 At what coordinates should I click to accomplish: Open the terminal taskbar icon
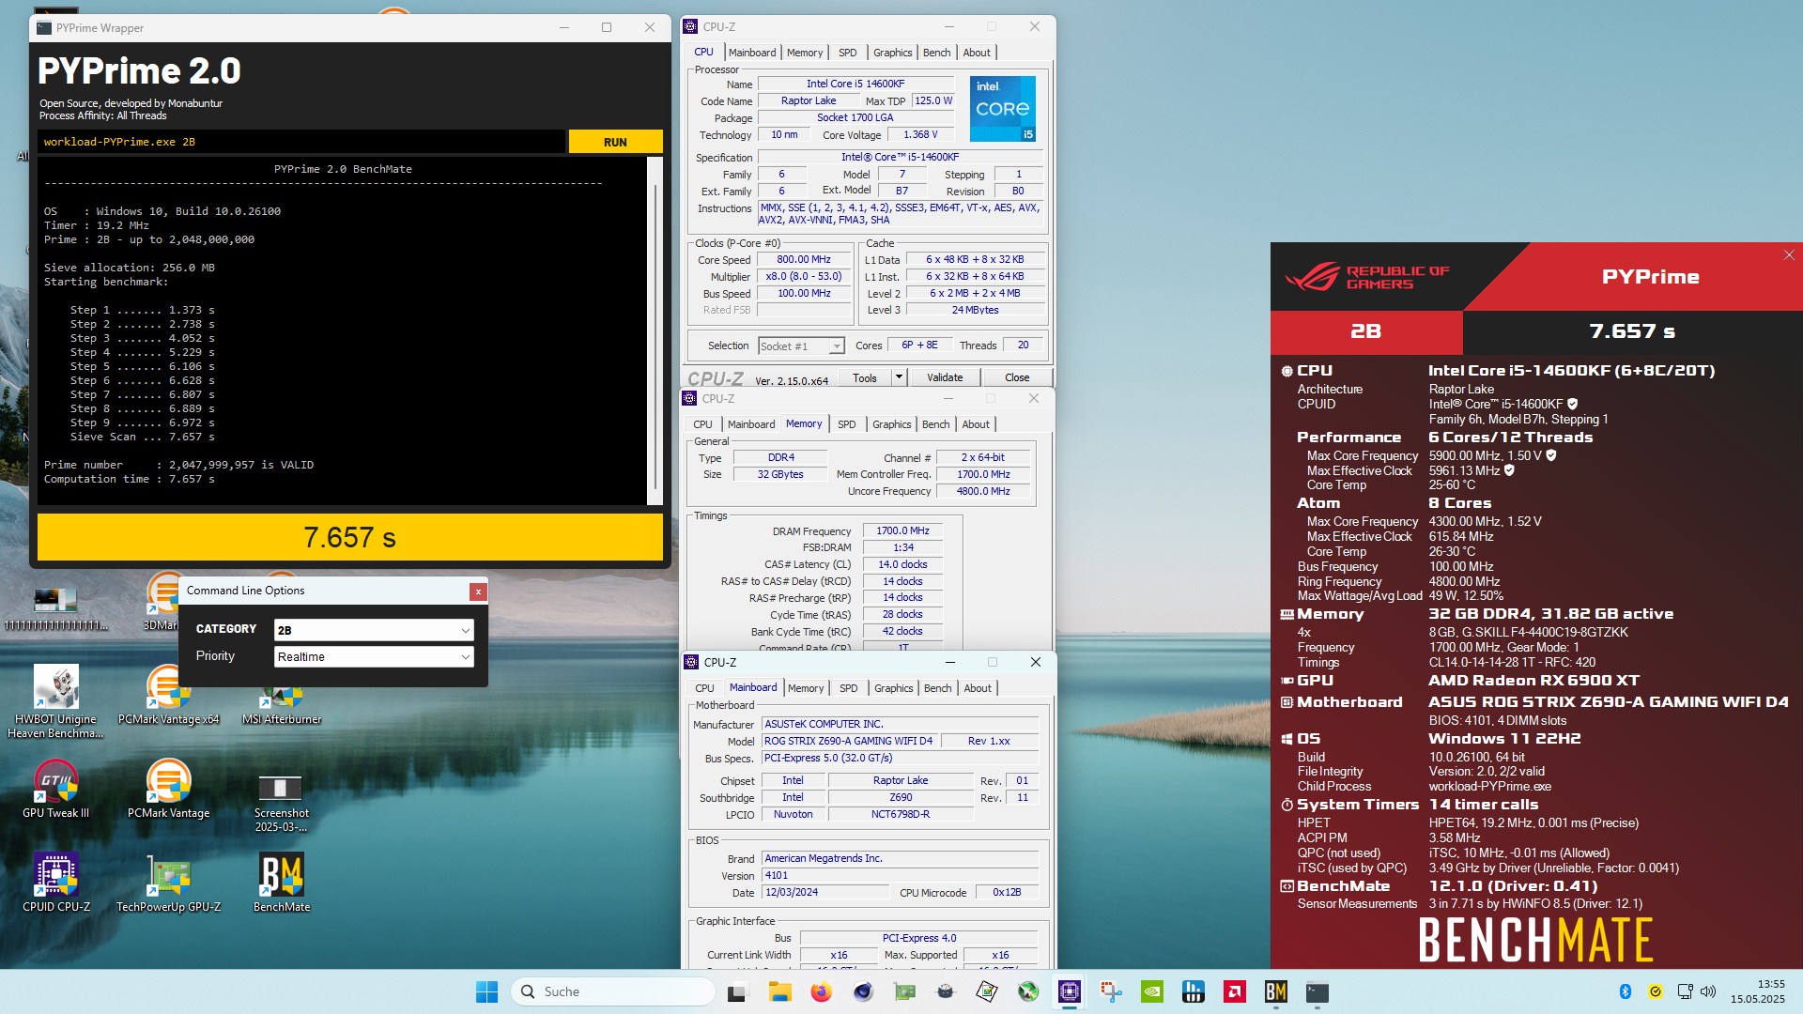point(1318,991)
